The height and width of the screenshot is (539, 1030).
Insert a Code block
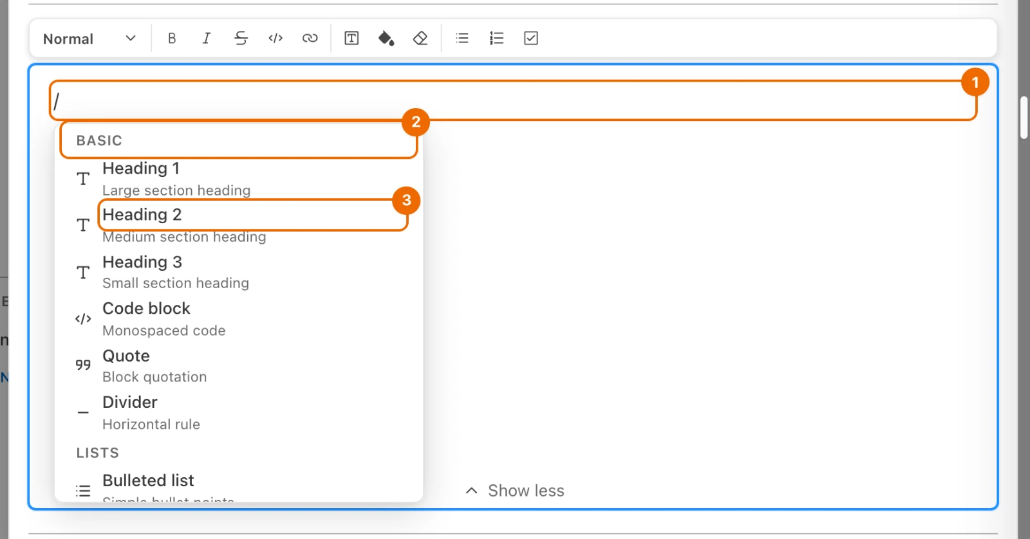[x=239, y=319]
